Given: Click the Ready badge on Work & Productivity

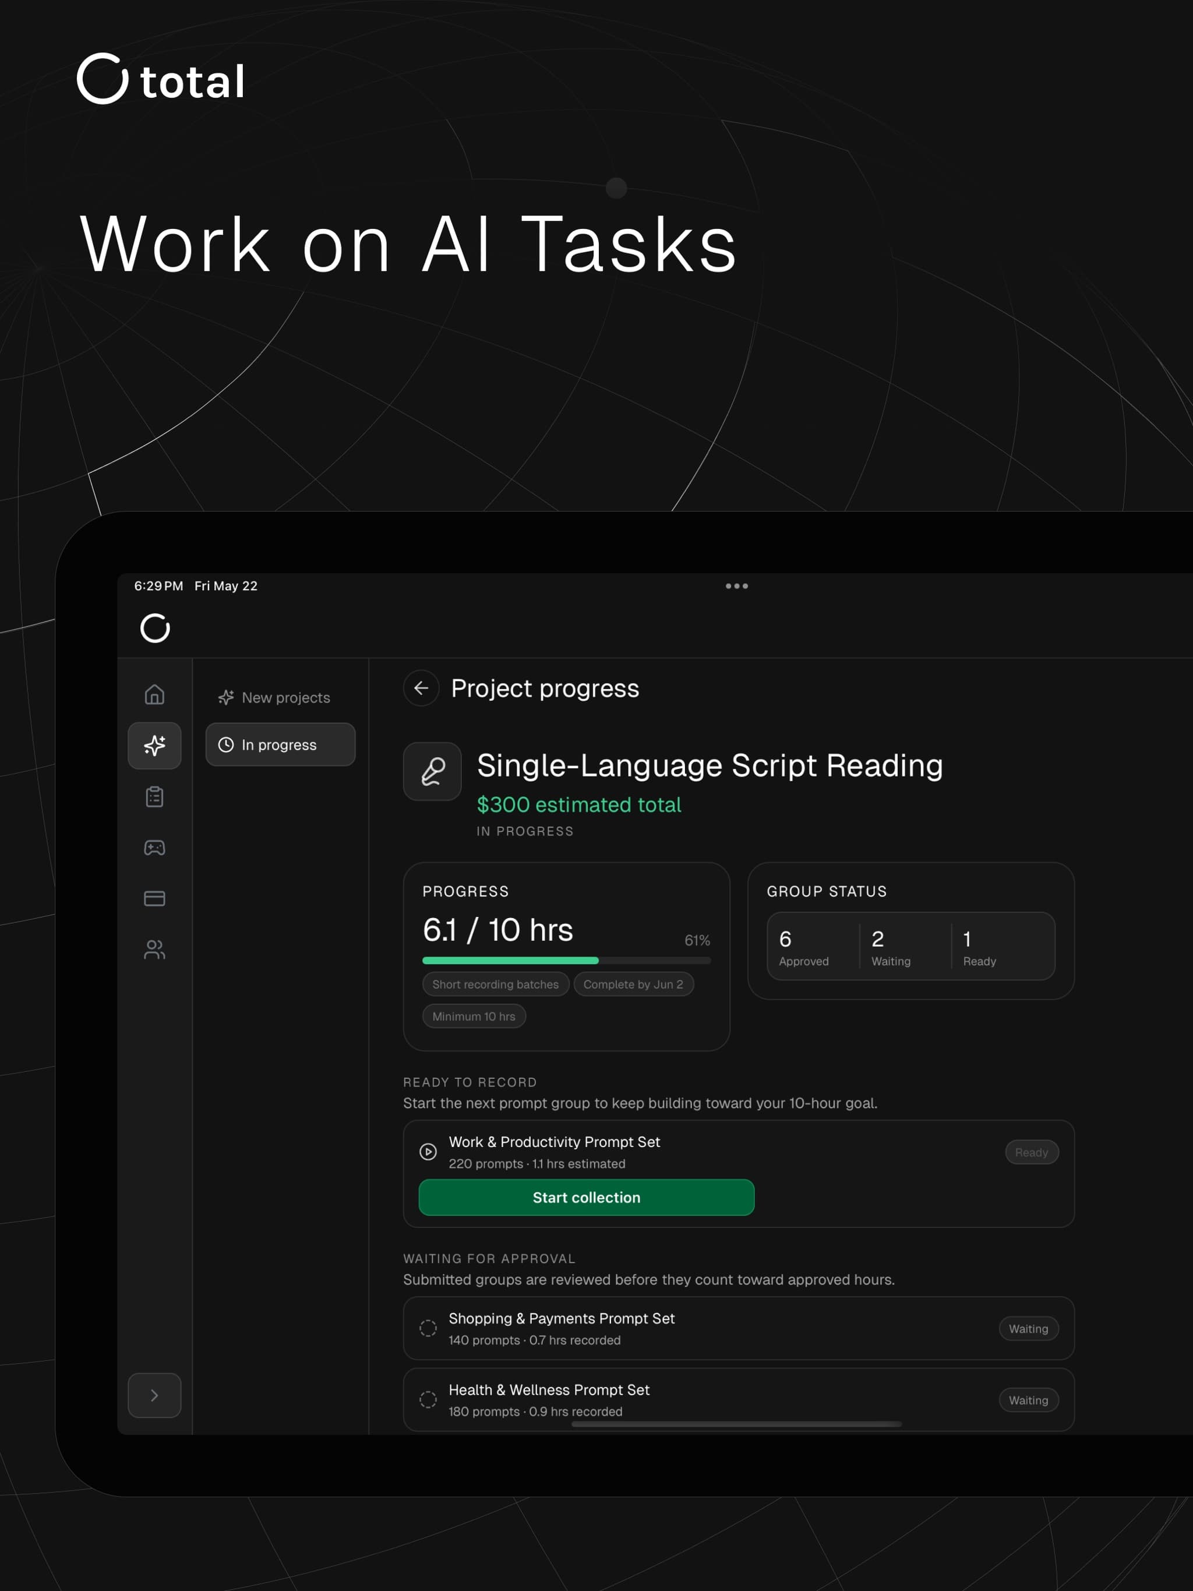Looking at the screenshot, I should click(1031, 1152).
